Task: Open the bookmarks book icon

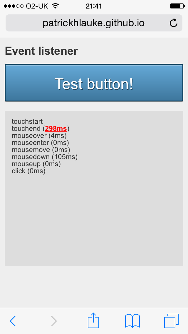Action: tap(132, 320)
